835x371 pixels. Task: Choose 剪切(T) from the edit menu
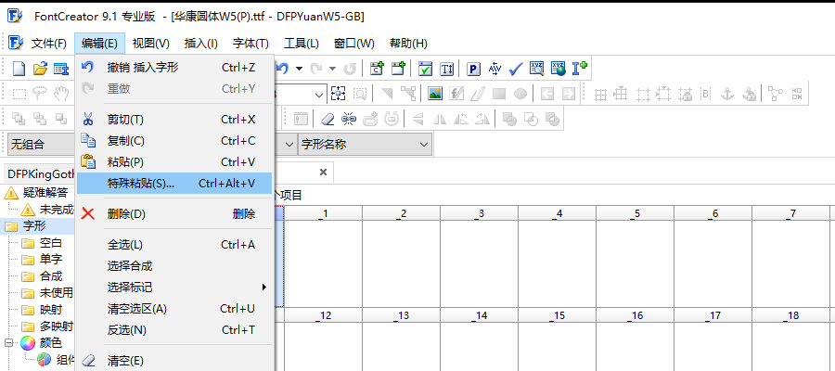(x=174, y=120)
